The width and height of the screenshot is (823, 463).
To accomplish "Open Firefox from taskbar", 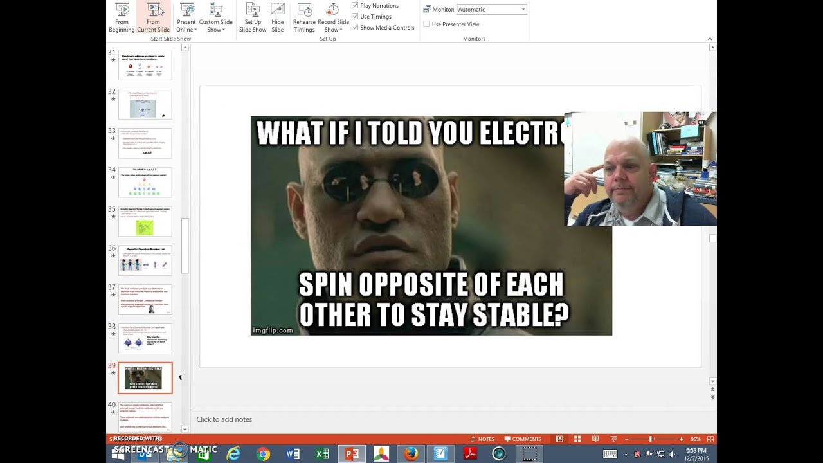I will pos(411,454).
